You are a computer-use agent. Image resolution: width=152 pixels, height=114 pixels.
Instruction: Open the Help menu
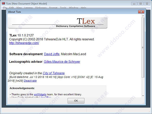pyautogui.click(x=83, y=8)
